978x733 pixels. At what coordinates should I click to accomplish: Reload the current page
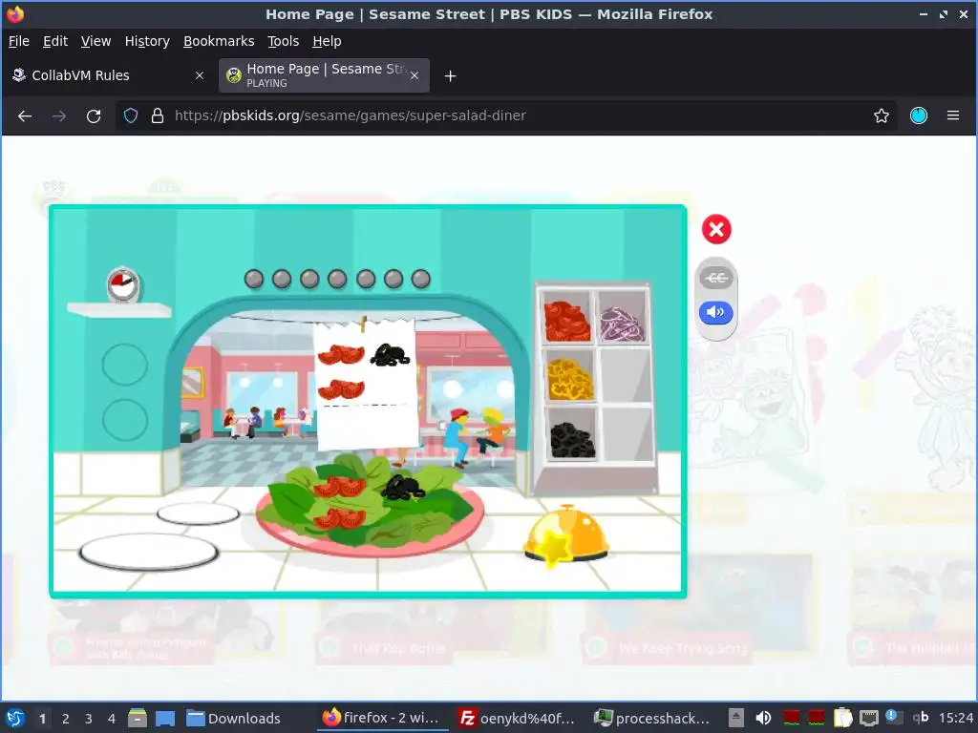pos(94,115)
